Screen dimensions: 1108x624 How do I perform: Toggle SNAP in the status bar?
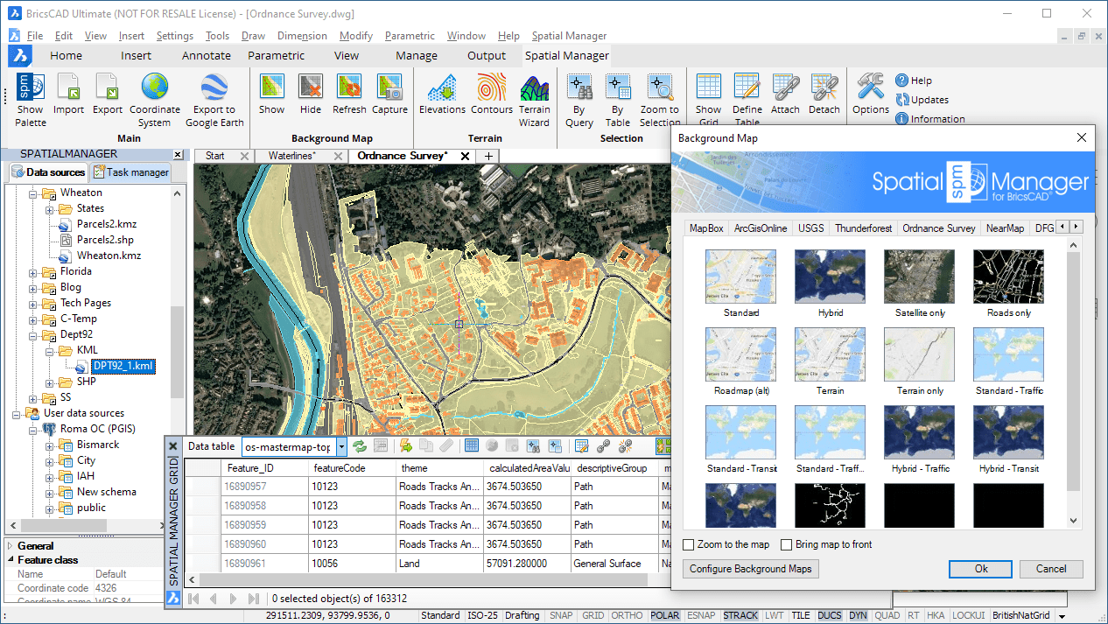(x=561, y=615)
